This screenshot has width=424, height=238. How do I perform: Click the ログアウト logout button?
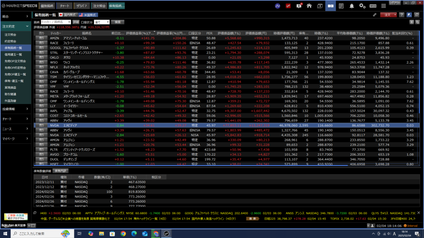395,3
